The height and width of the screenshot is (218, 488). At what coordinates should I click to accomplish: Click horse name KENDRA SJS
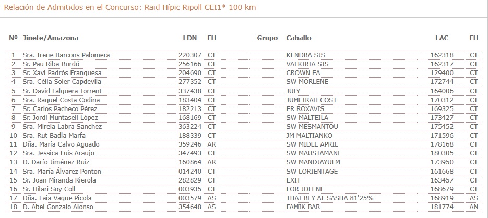pos(306,55)
